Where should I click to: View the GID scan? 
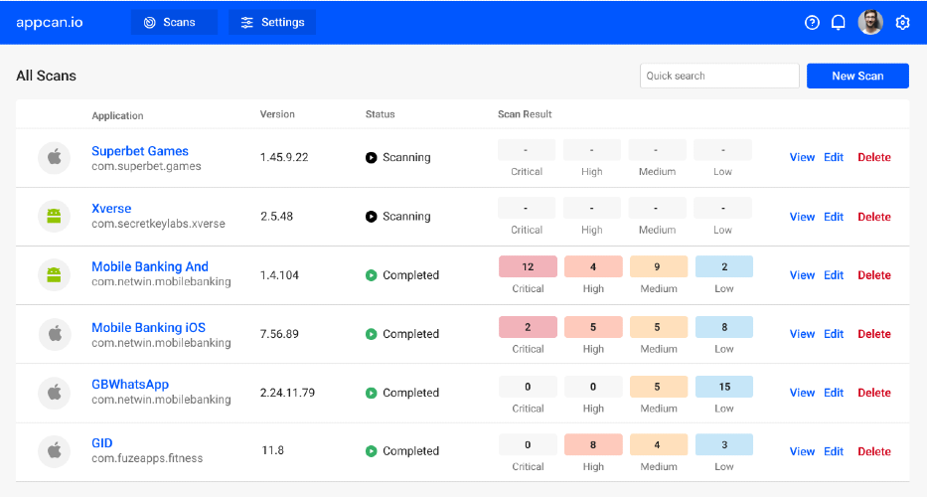[802, 451]
